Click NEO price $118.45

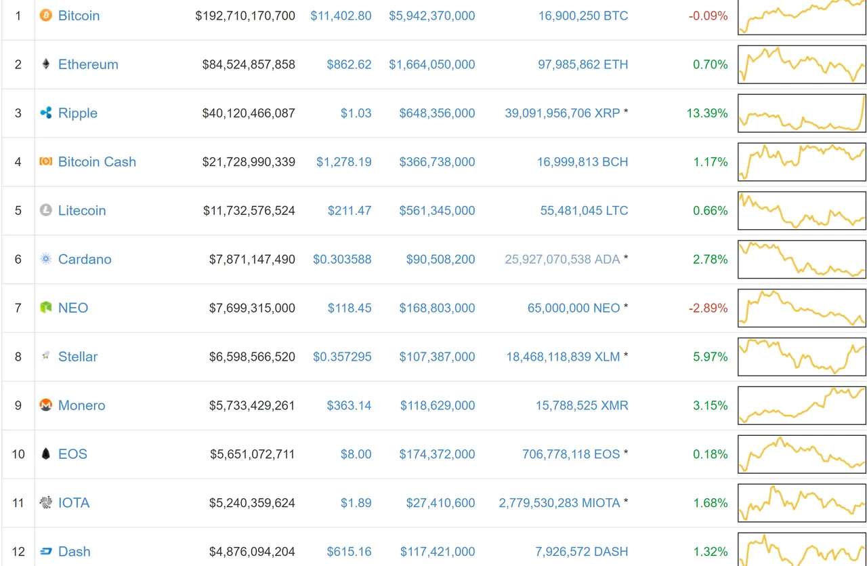click(x=350, y=308)
